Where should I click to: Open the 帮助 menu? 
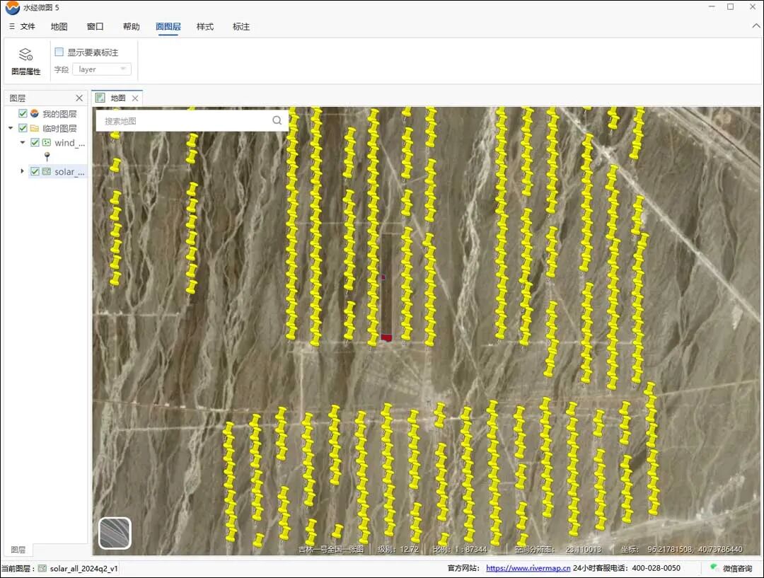point(131,26)
